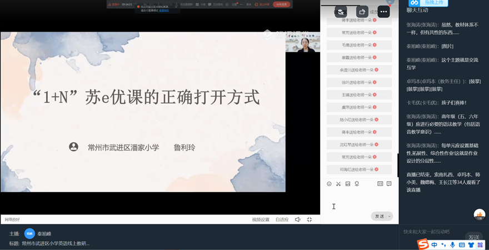The image size is (489, 250).
Task: Click the 陆小红送给老师一朵 flower row
Action: 359,119
